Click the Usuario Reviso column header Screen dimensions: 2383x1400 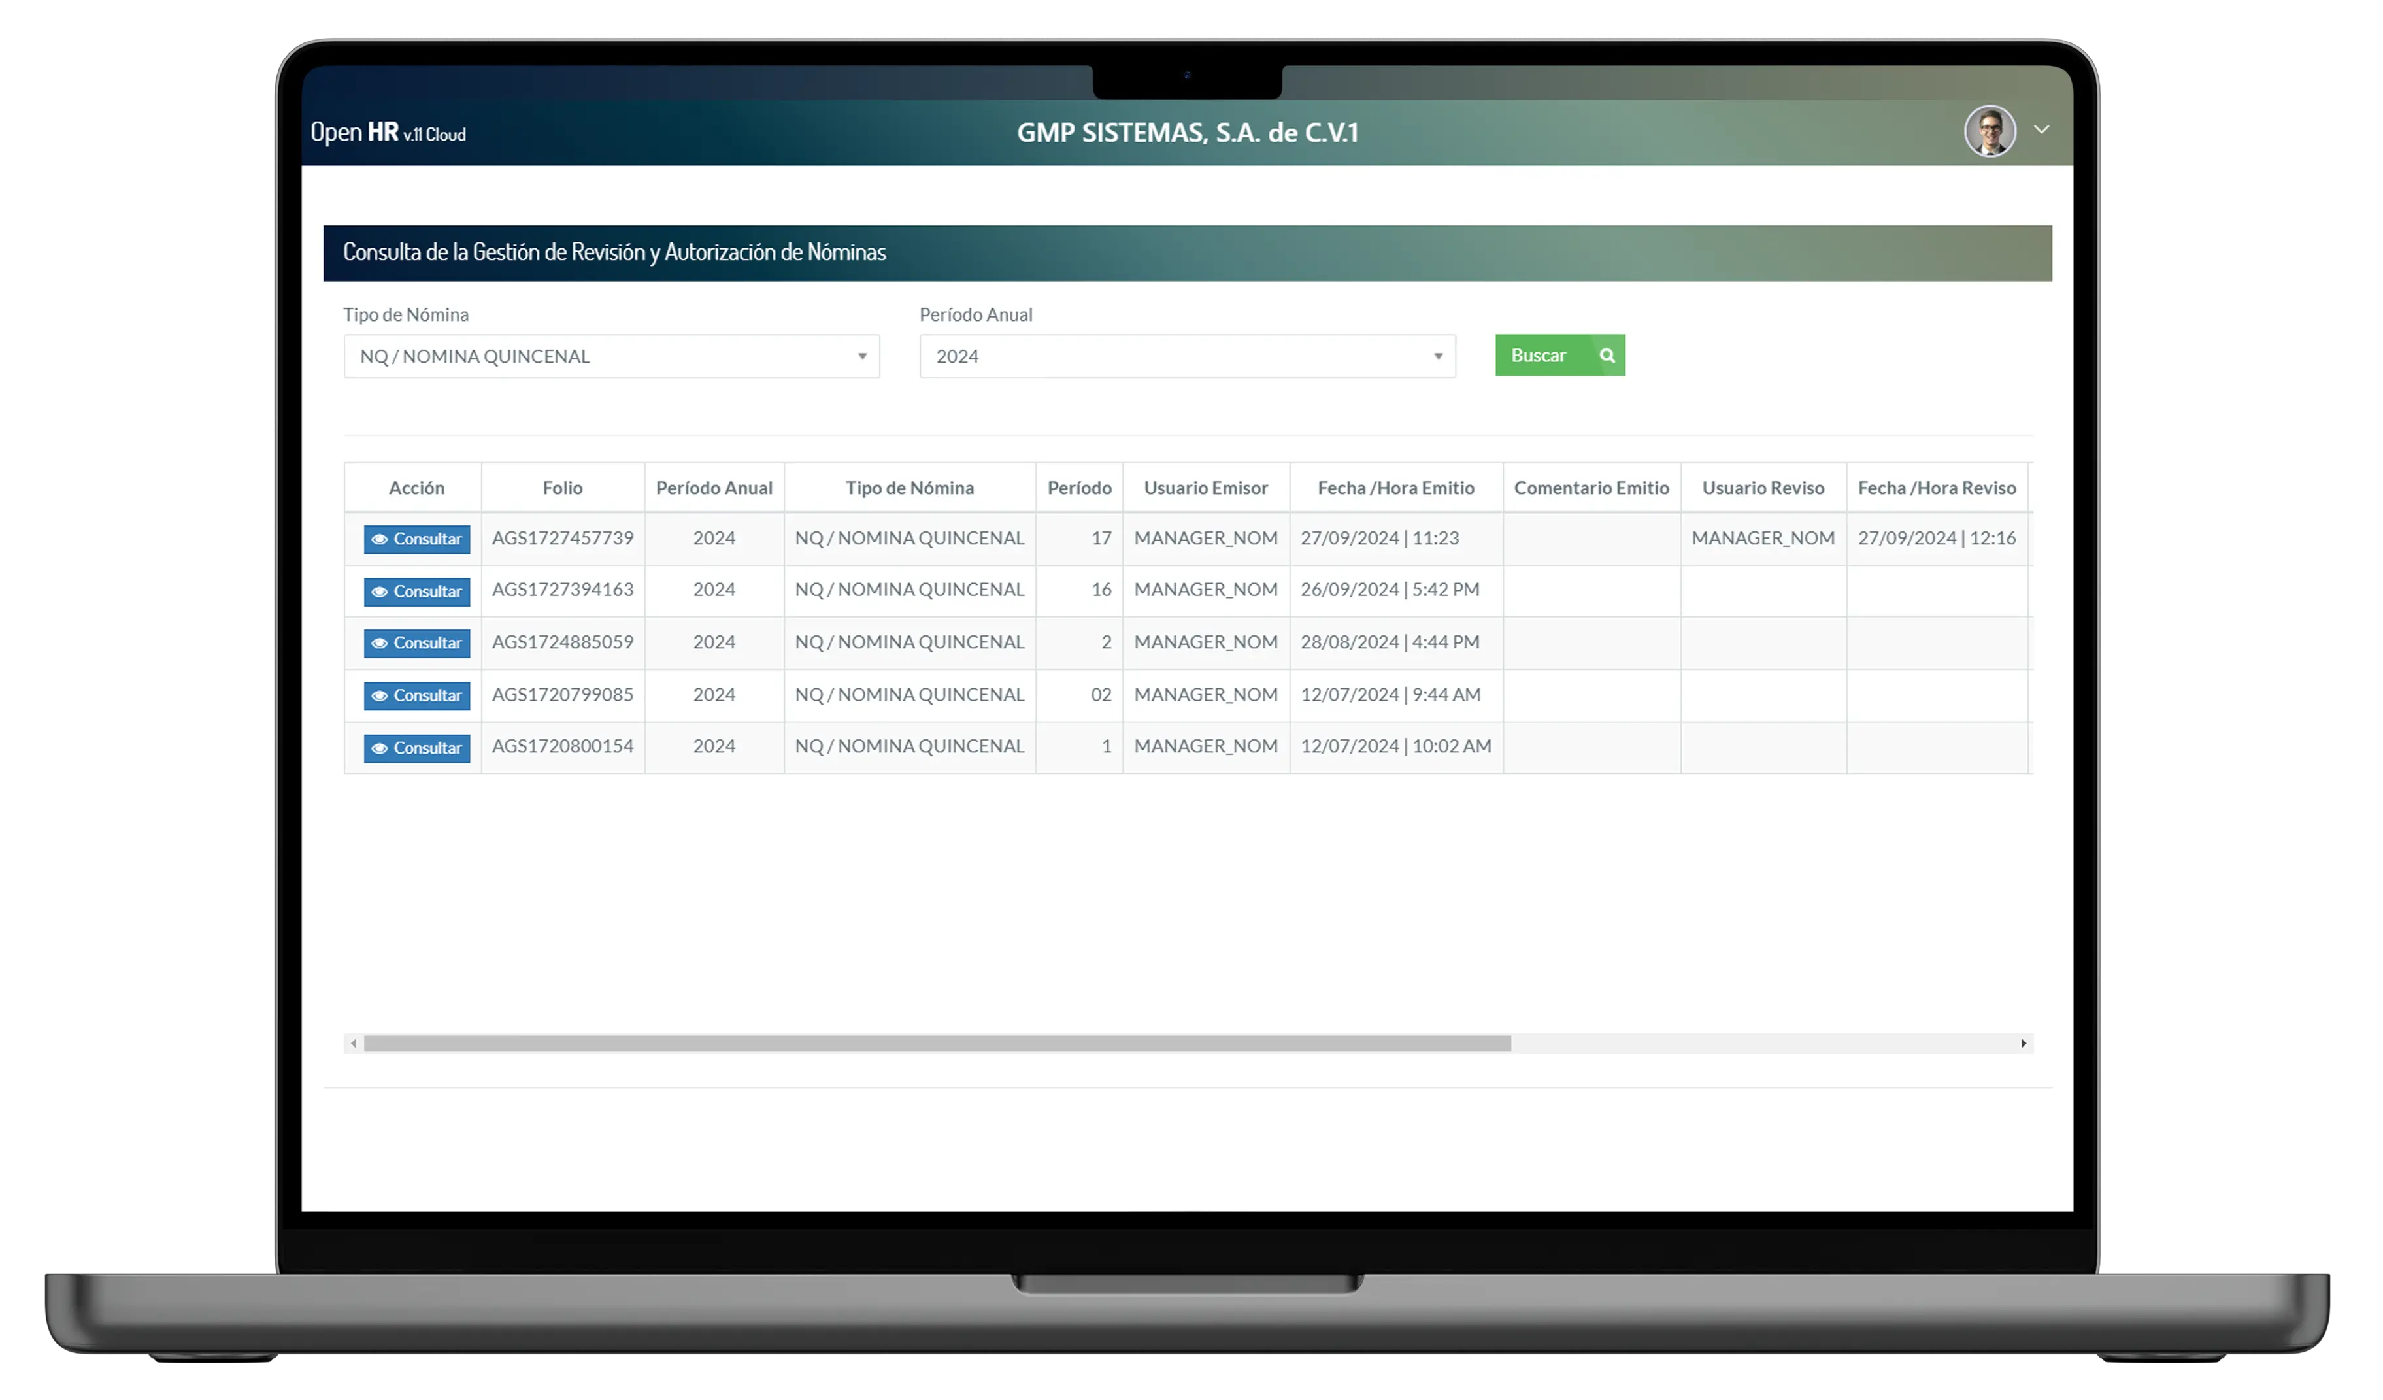pyautogui.click(x=1763, y=488)
